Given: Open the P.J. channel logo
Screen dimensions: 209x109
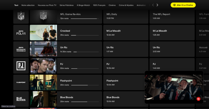Looking at the screenshot, I should click(21, 66).
